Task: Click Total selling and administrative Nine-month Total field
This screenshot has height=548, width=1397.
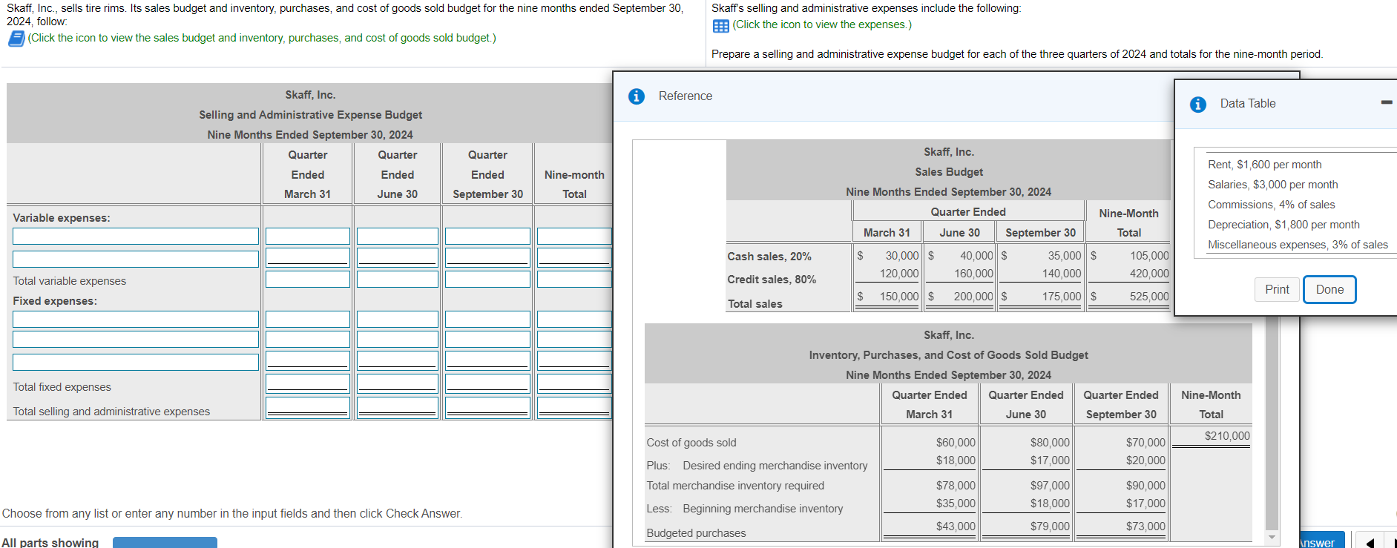Action: click(574, 408)
